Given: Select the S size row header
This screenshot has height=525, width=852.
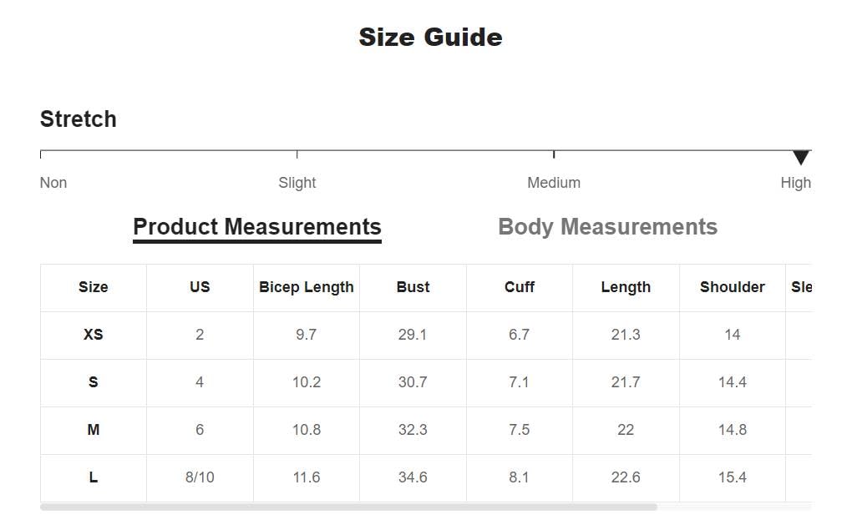Looking at the screenshot, I should (x=93, y=382).
